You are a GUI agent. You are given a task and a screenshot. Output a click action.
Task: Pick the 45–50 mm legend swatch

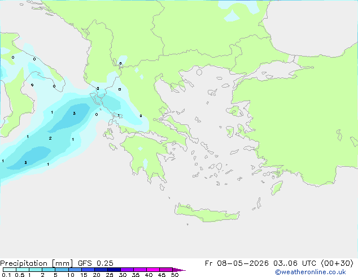point(166,270)
